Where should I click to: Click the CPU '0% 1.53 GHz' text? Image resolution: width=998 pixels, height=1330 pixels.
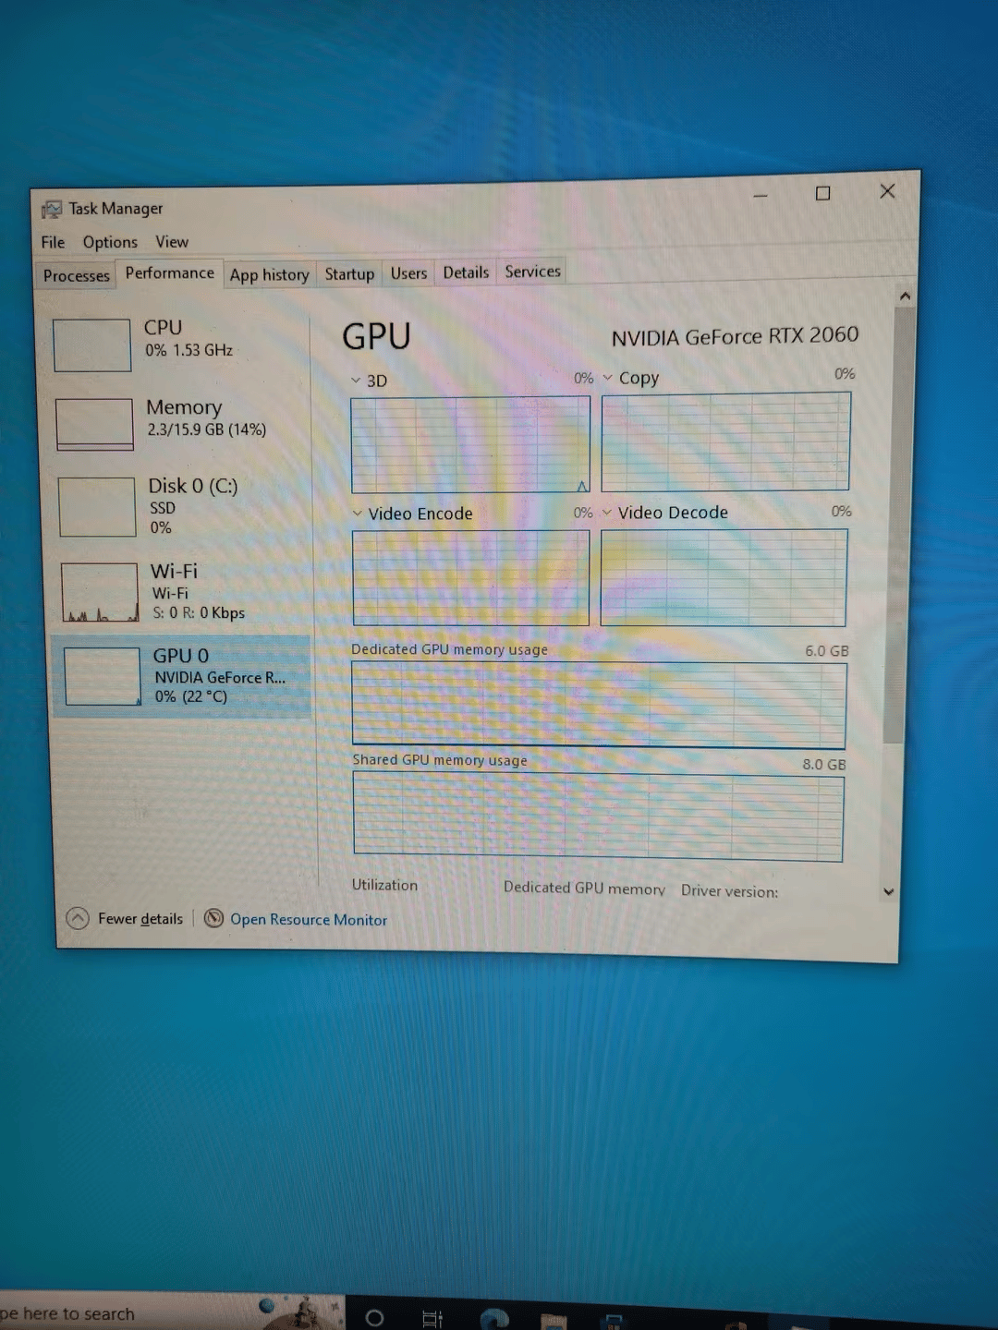click(189, 350)
